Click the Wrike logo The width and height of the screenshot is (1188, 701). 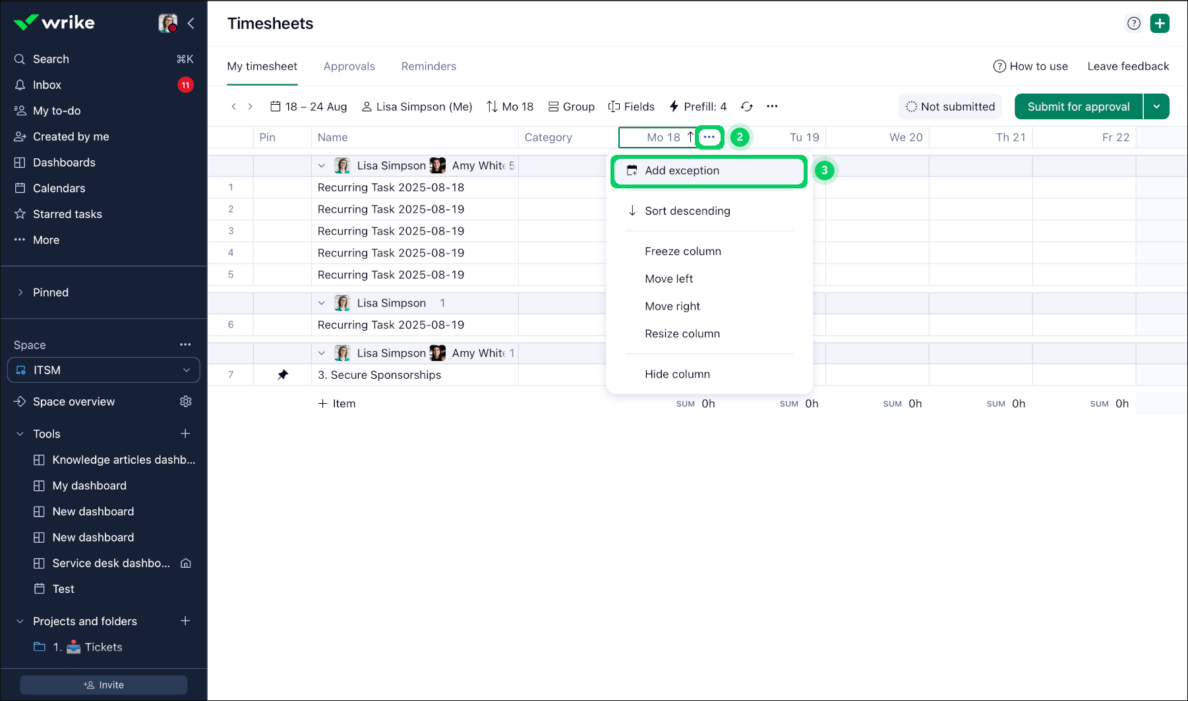pyautogui.click(x=54, y=22)
